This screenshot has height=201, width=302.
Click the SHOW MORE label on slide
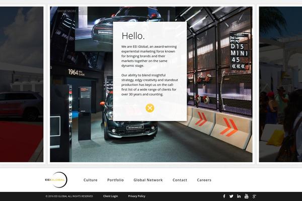coord(66,11)
